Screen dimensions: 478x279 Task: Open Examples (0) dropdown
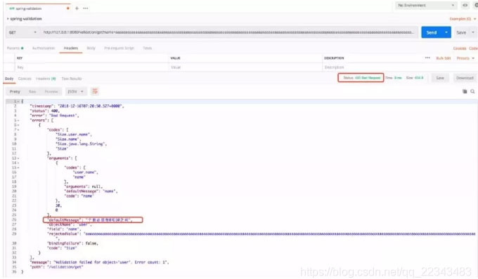click(463, 19)
